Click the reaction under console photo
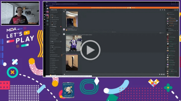 pos(67,72)
